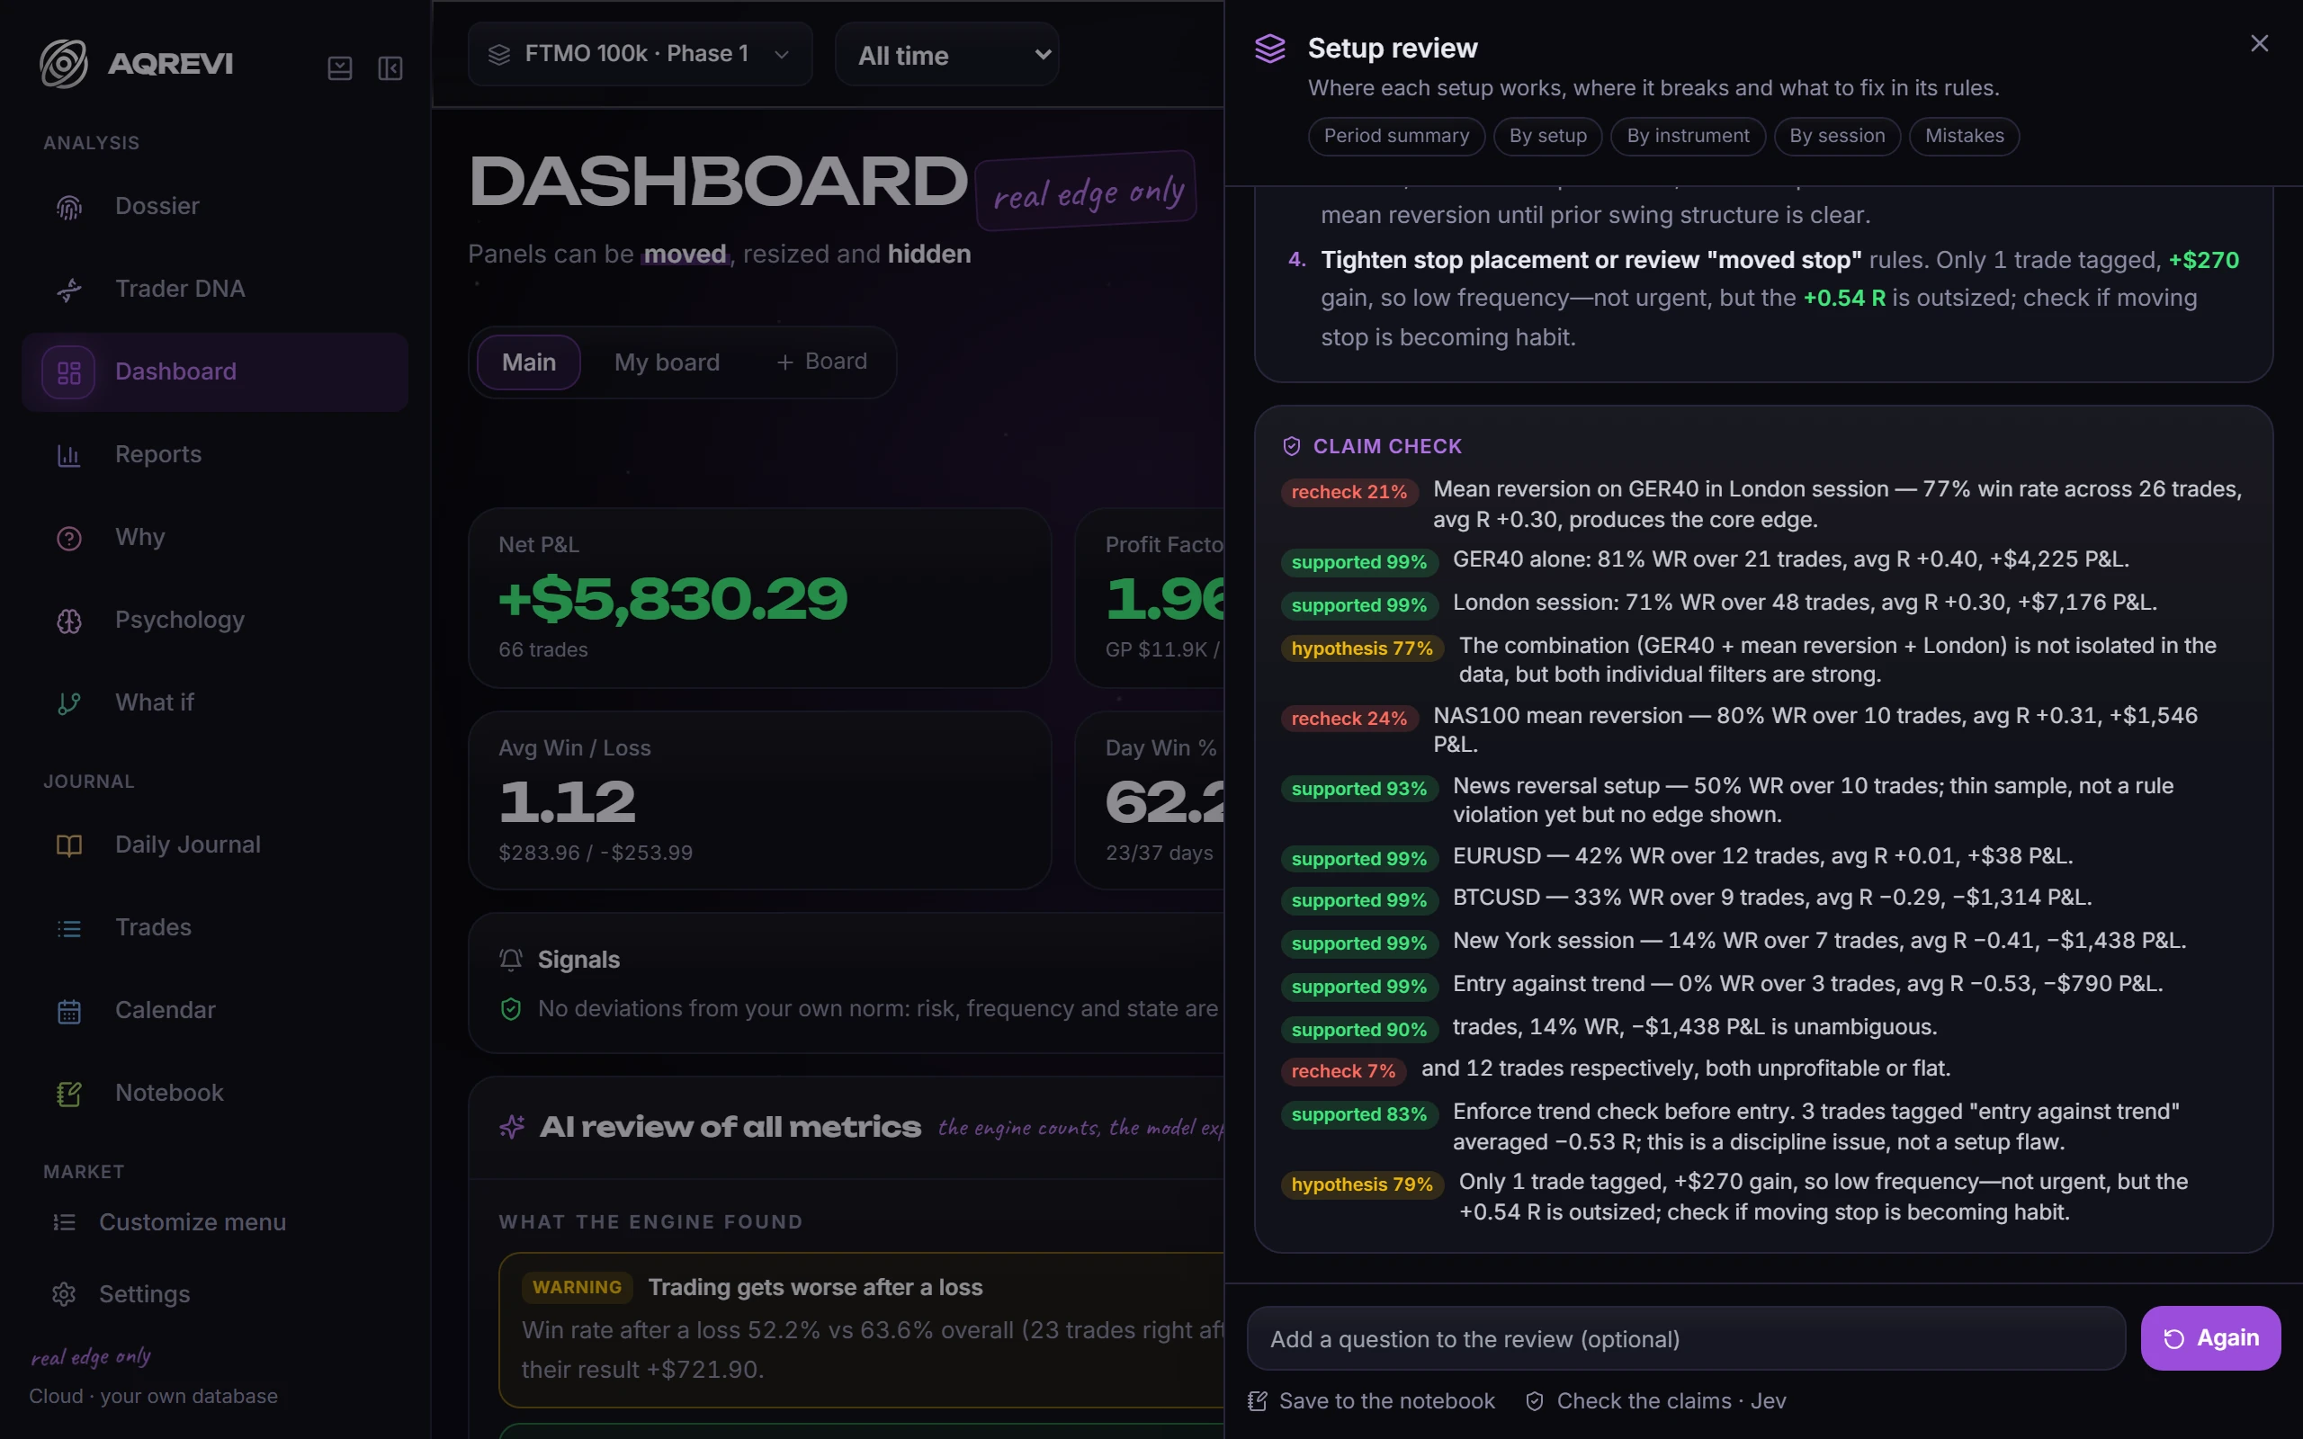The height and width of the screenshot is (1439, 2303).
Task: Open the Calendar page
Action: 215,1010
